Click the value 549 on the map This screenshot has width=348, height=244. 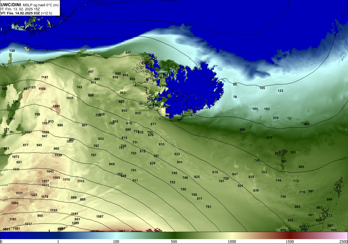329,199
